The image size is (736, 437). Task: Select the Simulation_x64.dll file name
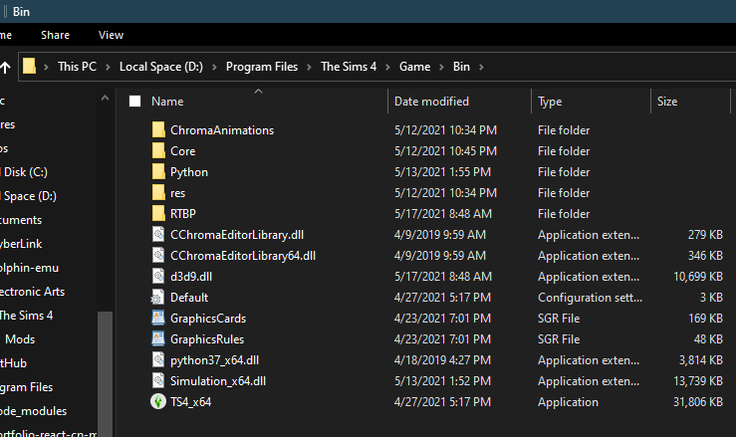[x=218, y=380]
